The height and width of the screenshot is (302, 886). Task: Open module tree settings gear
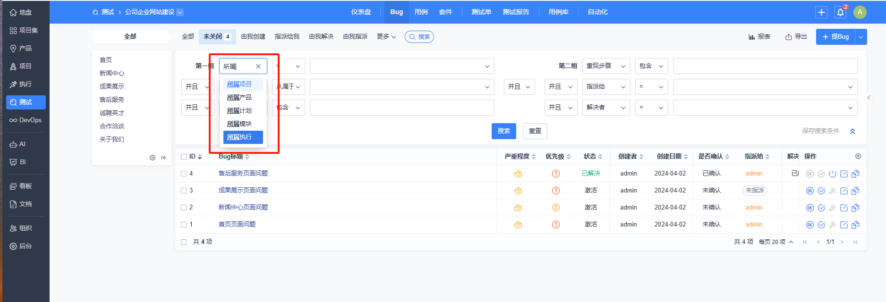[x=153, y=158]
